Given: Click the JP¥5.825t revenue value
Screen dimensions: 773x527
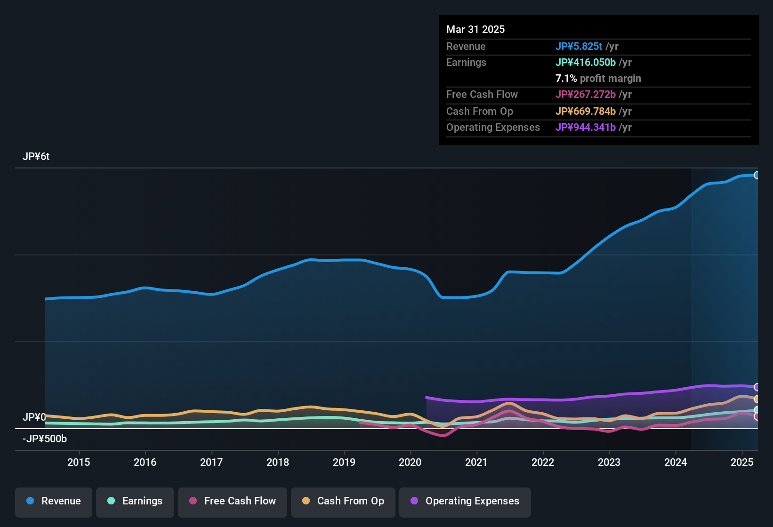Looking at the screenshot, I should click(579, 46).
